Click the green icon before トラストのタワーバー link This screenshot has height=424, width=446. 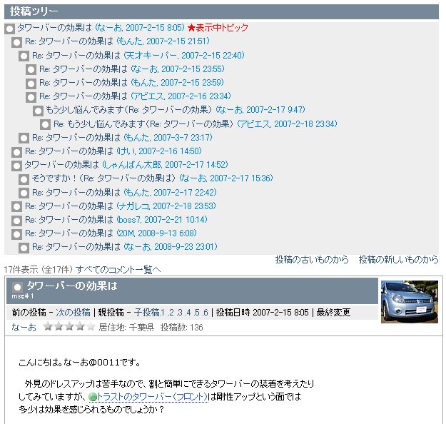(92, 397)
